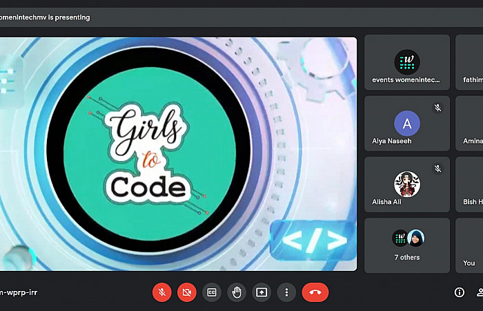Toggle closed captions (CC)
The width and height of the screenshot is (483, 311).
point(212,292)
